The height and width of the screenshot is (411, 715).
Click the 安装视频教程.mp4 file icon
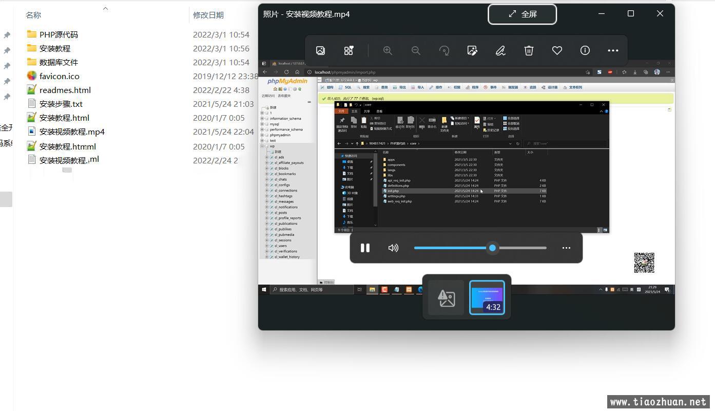tap(31, 131)
